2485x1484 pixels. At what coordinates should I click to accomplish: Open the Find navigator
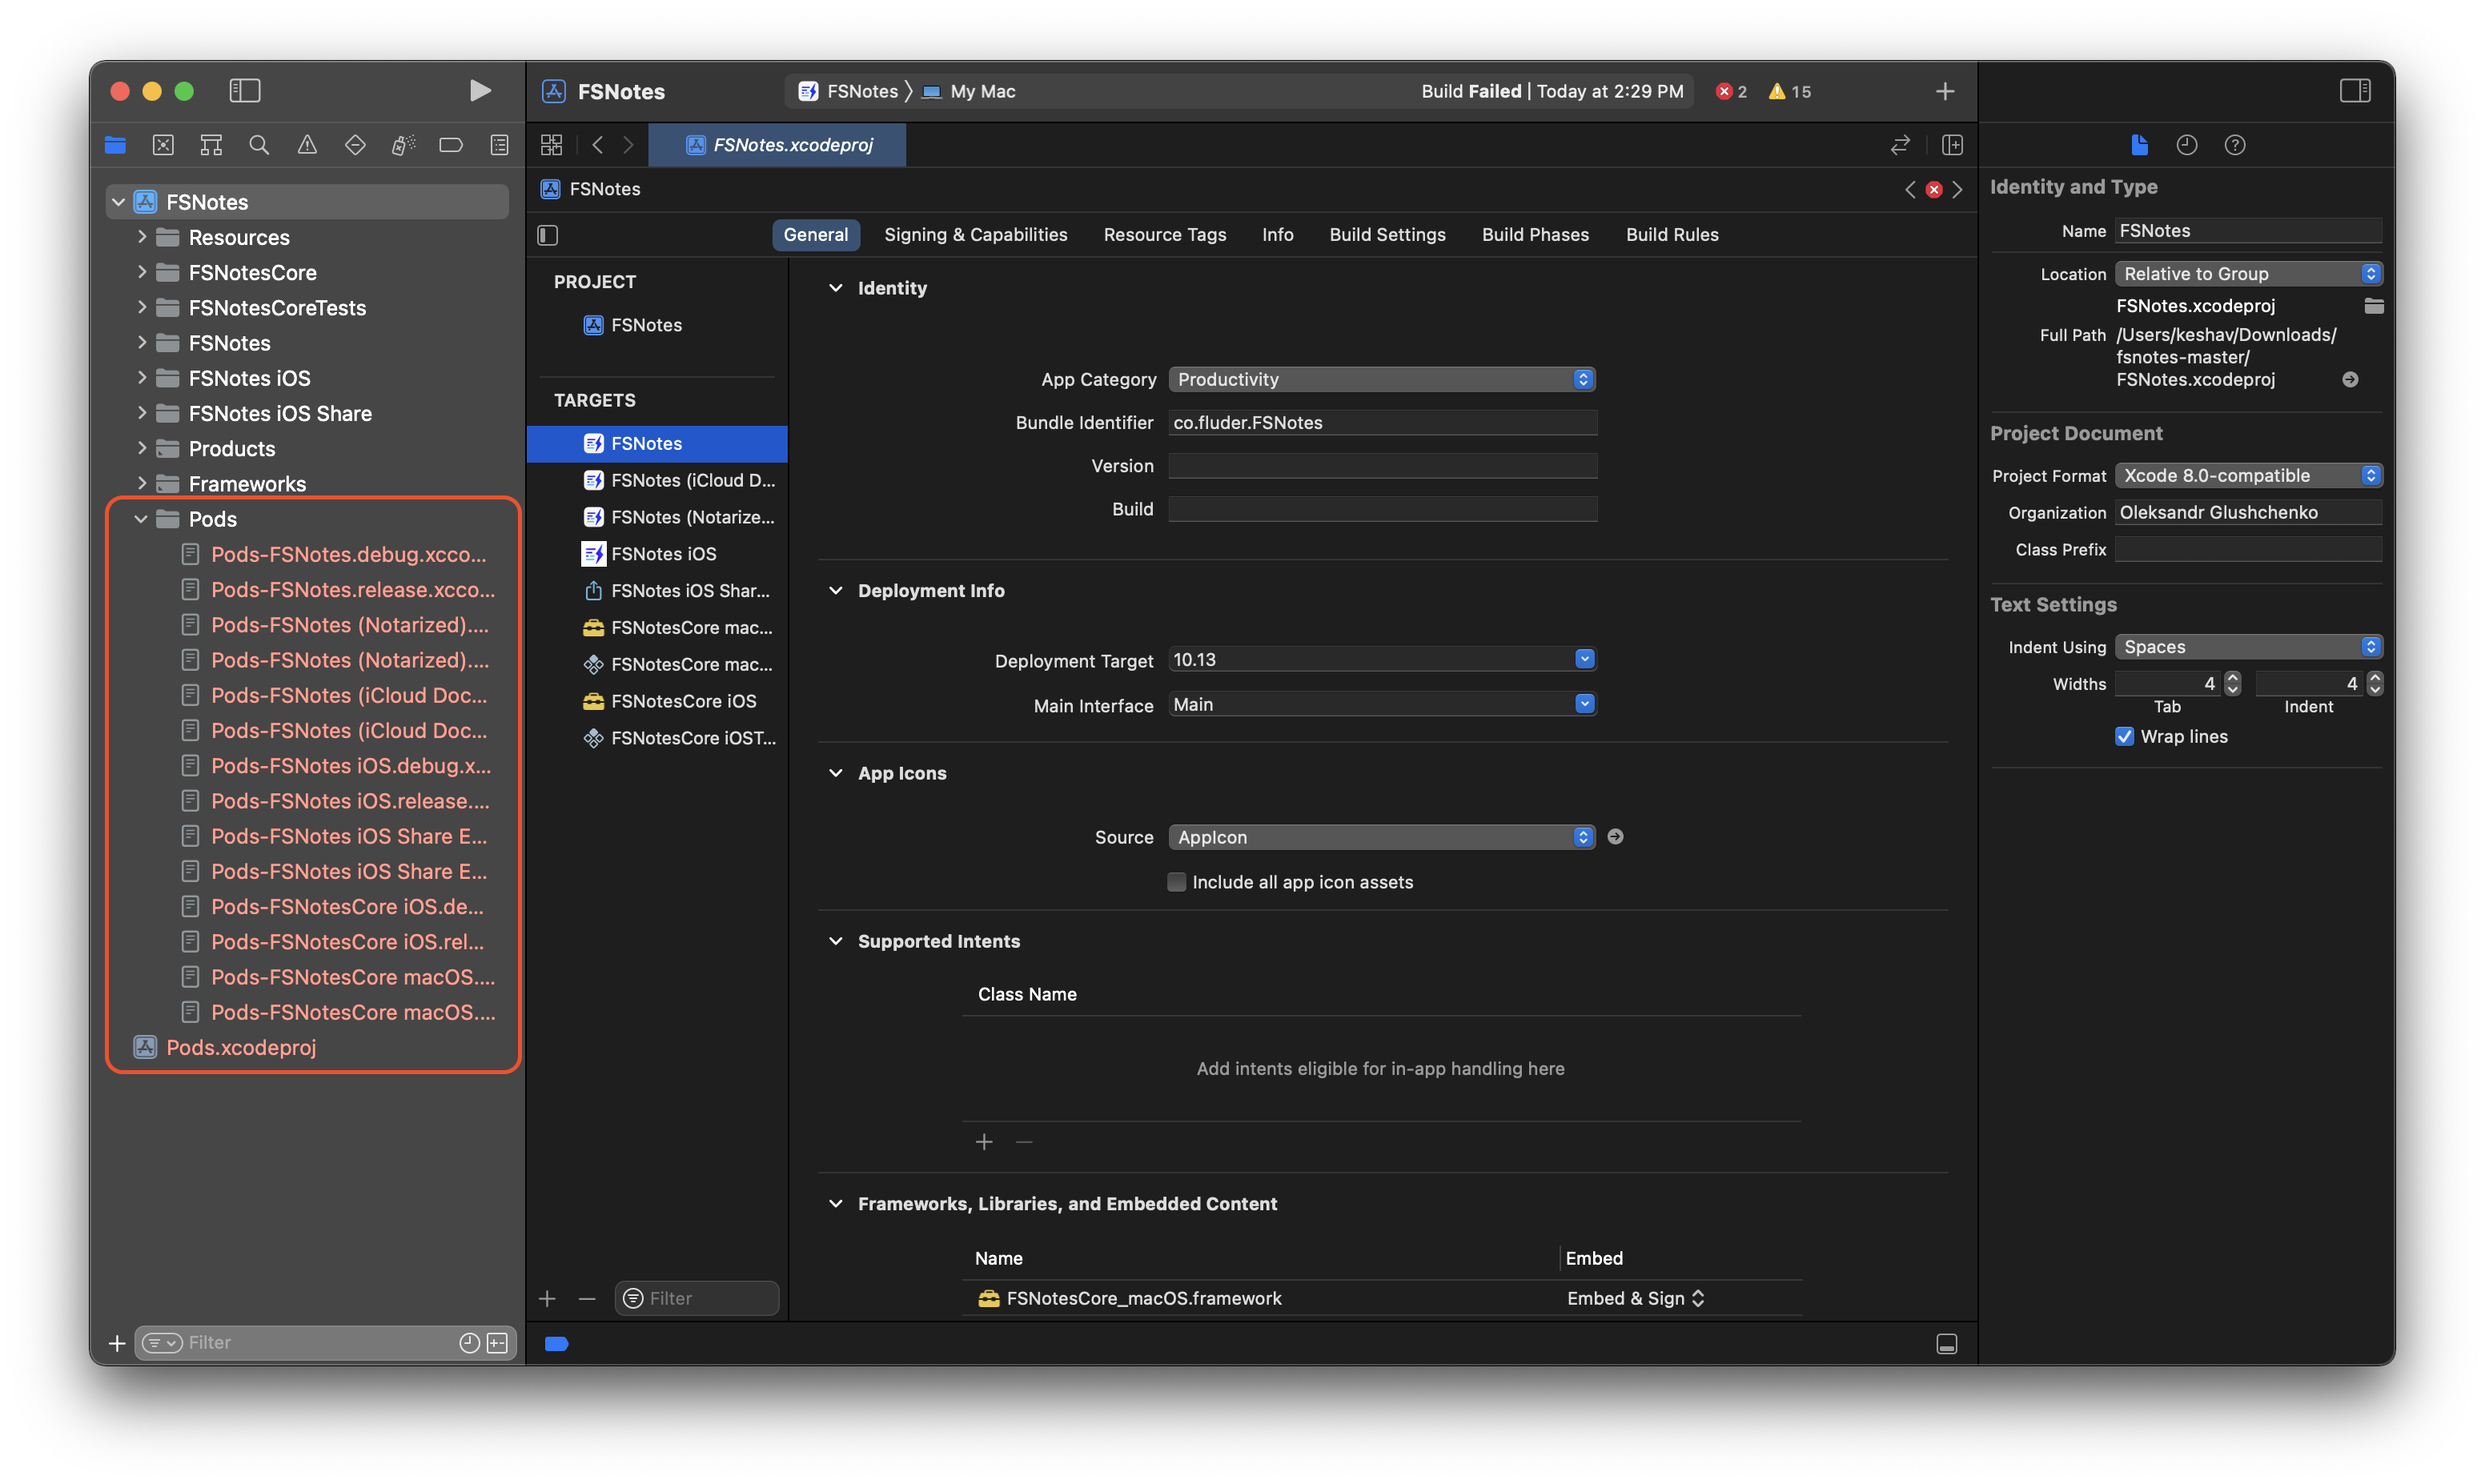pos(259,144)
